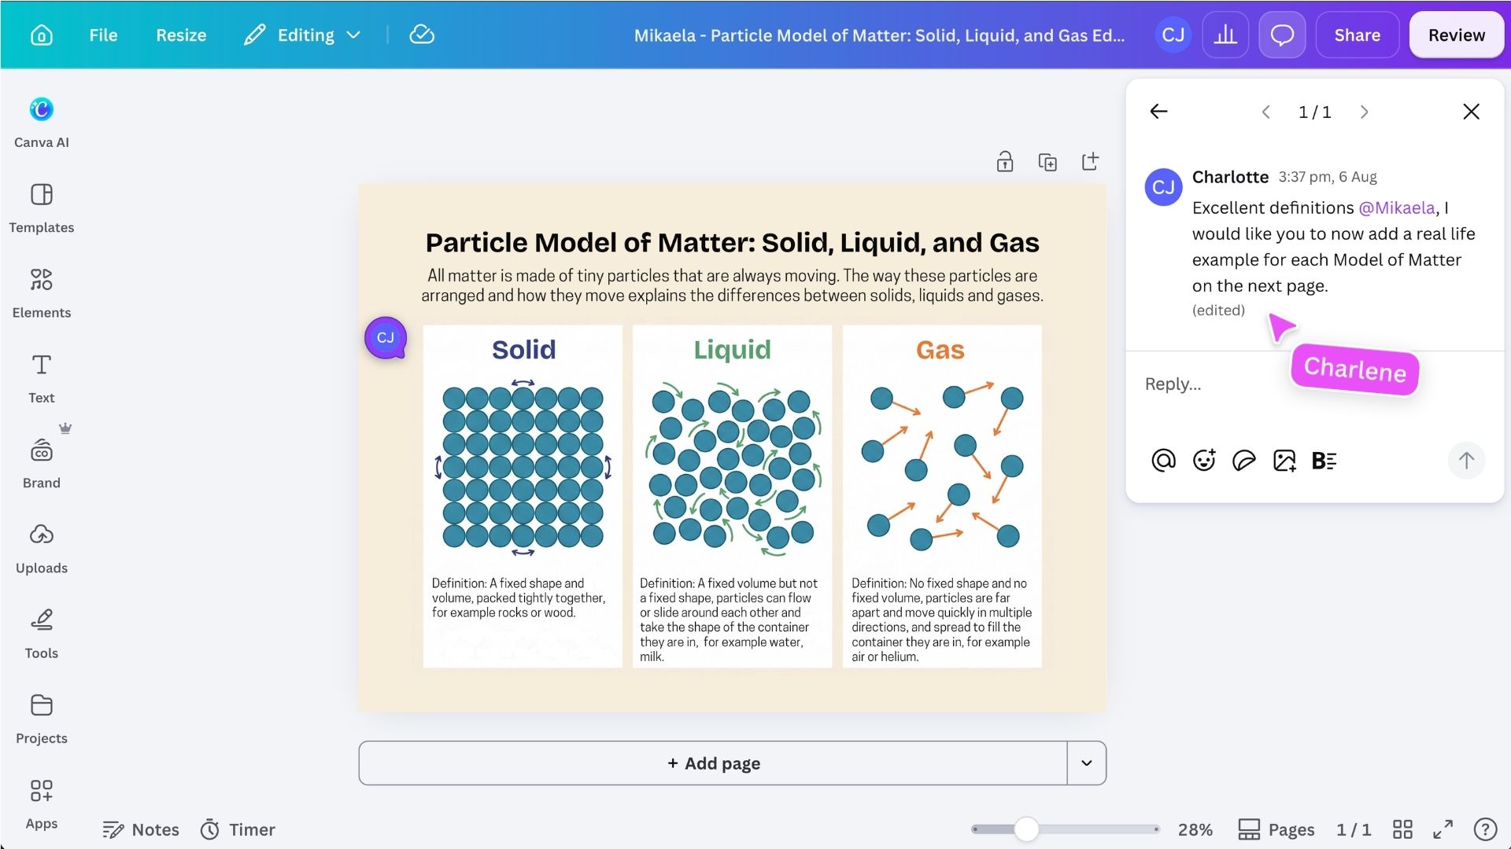The height and width of the screenshot is (849, 1511).
Task: Open the Elements panel
Action: click(x=41, y=293)
